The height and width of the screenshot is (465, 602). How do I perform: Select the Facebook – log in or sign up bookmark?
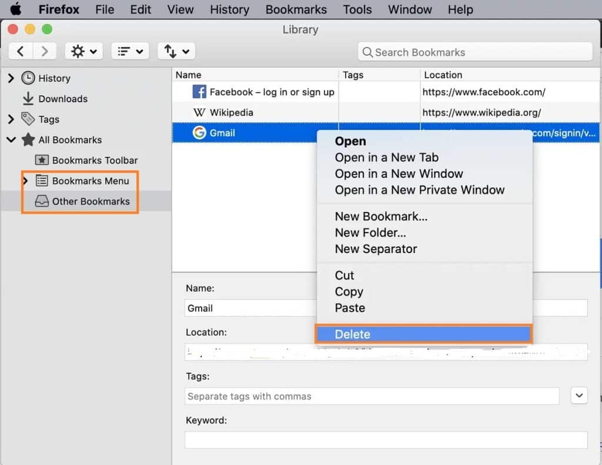(x=272, y=92)
